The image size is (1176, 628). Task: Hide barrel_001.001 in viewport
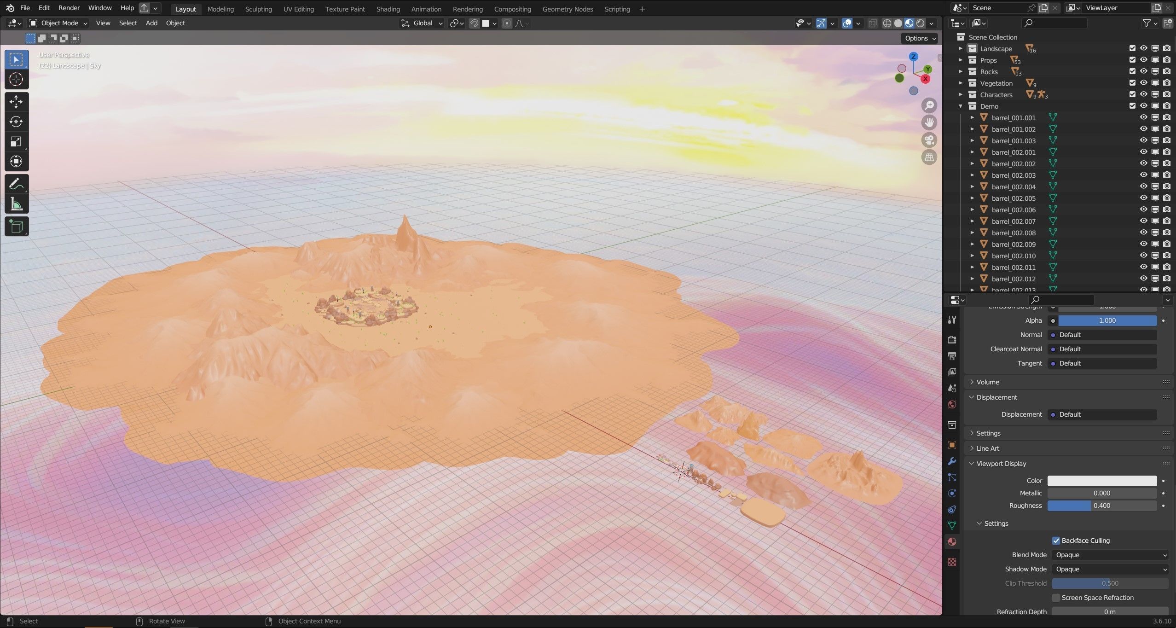tap(1144, 117)
